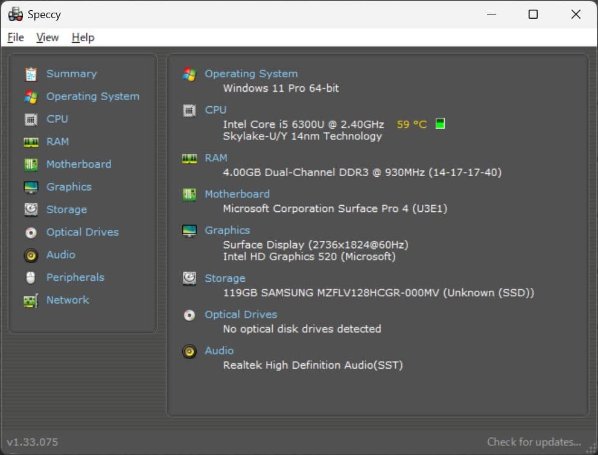This screenshot has height=455, width=598.
Task: Minimize the Speccy window
Action: 491,14
